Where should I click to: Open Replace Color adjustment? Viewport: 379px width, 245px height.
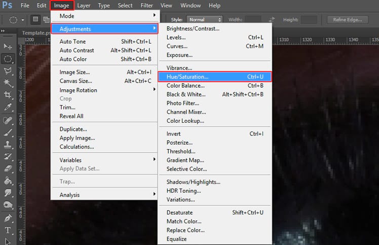(x=215, y=230)
